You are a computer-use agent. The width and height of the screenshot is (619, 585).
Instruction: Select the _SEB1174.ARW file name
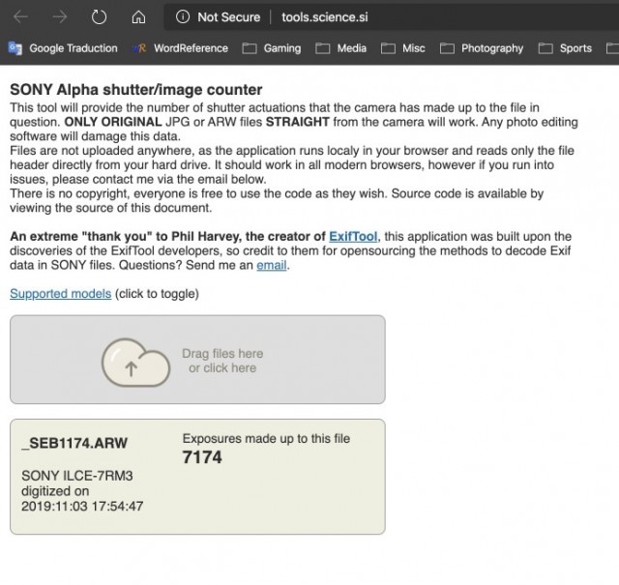click(74, 444)
